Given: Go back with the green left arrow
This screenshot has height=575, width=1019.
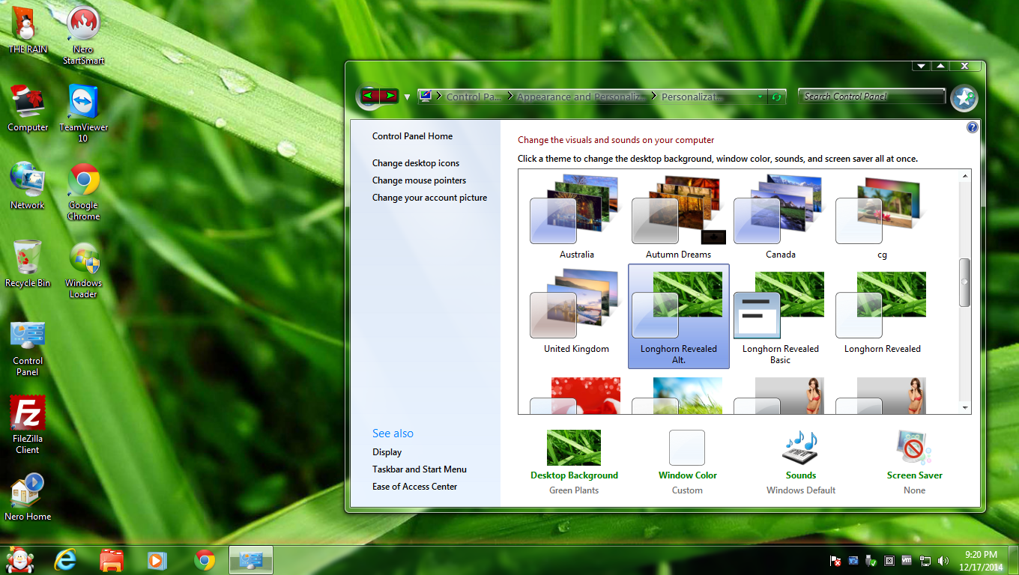Looking at the screenshot, I should point(369,96).
